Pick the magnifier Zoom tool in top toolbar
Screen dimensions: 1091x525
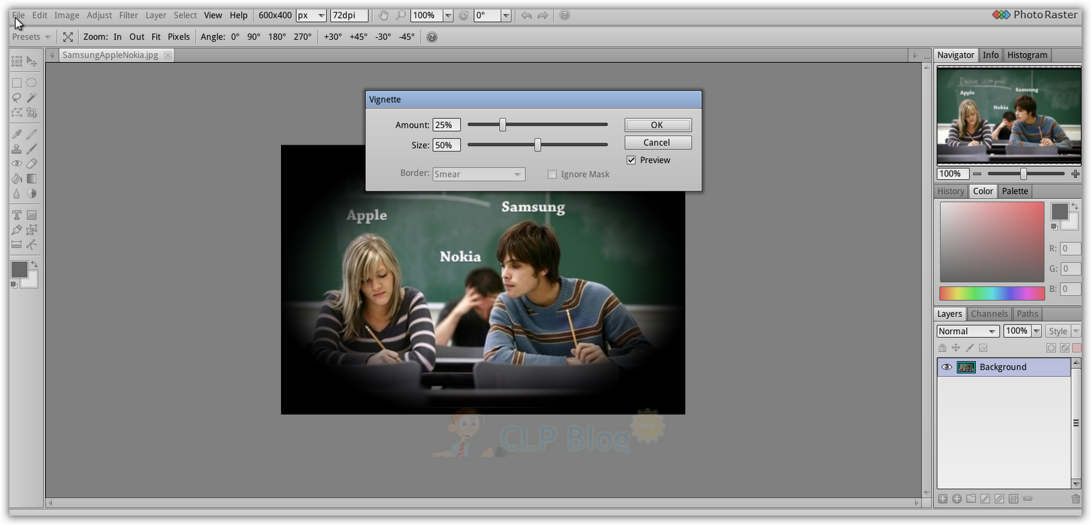[401, 15]
